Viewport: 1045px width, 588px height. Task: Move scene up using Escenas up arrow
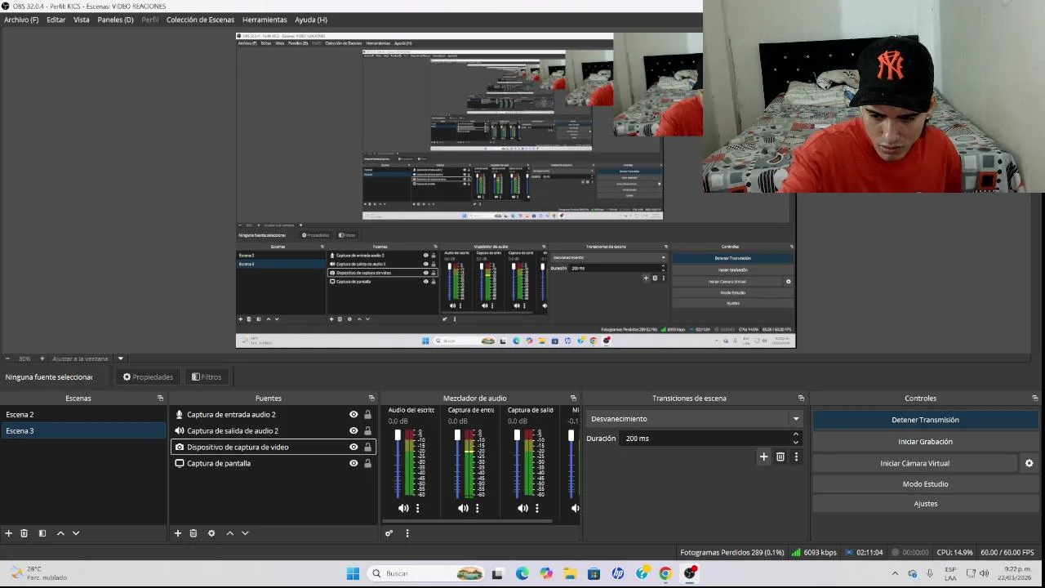pyautogui.click(x=60, y=533)
